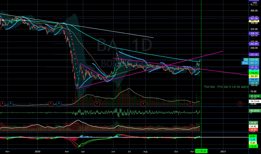The image size is (261, 154).
Task: Click the Jun time axis label
Action: coord(113,151)
